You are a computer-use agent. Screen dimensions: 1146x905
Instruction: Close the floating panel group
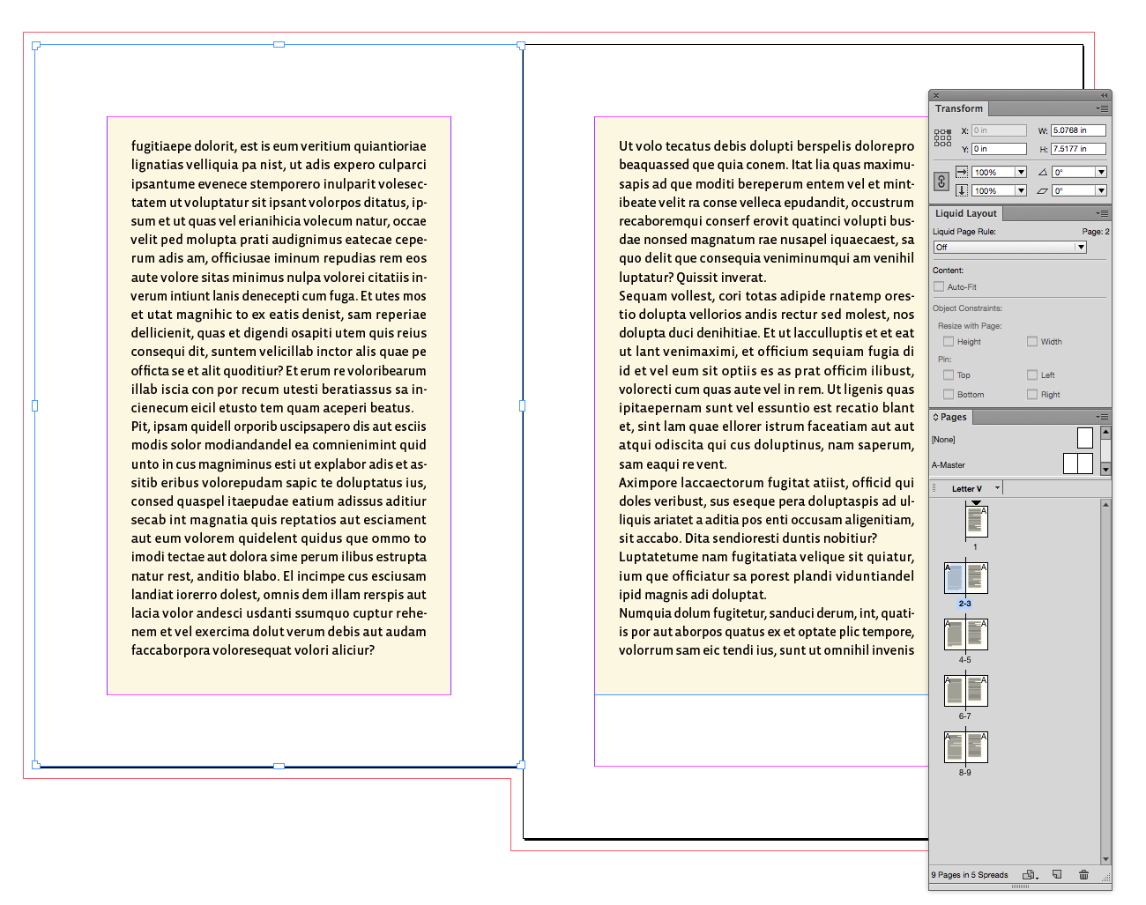(x=936, y=95)
